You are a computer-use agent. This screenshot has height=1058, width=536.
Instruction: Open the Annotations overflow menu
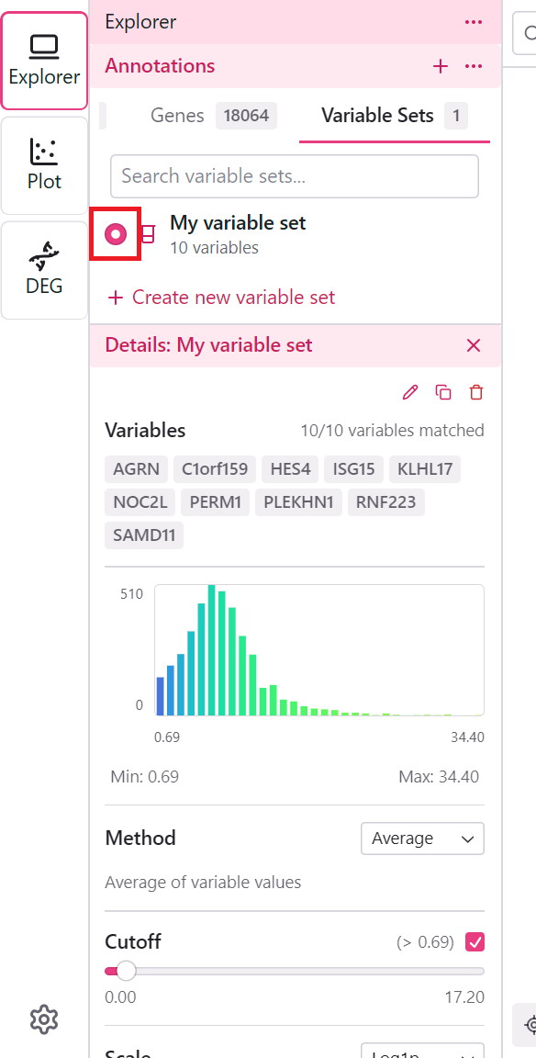[x=474, y=66]
